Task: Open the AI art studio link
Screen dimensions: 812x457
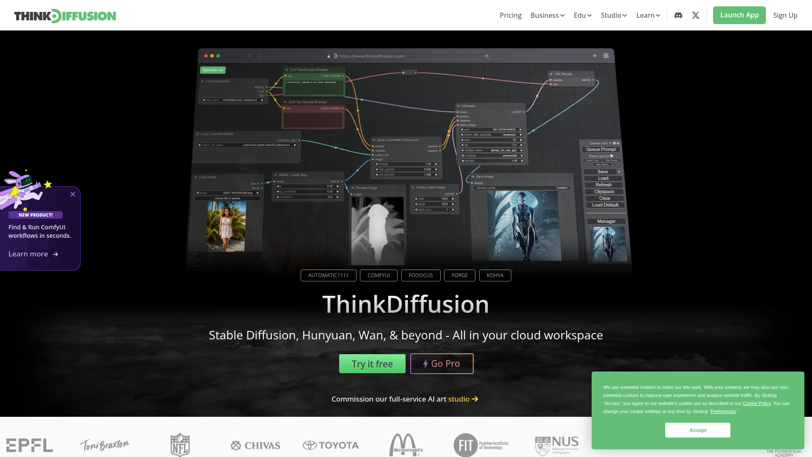Action: point(463,399)
